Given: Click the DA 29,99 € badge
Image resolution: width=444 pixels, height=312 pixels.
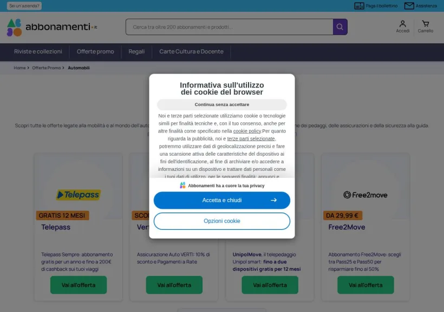Looking at the screenshot, I should [342, 216].
